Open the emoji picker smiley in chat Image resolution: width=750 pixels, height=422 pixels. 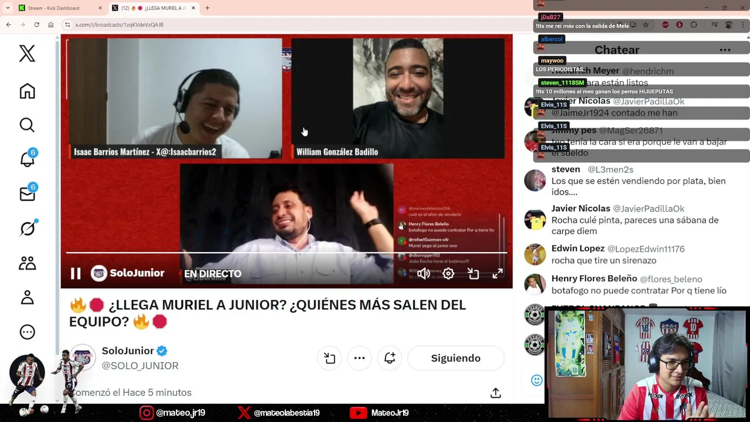tap(537, 380)
